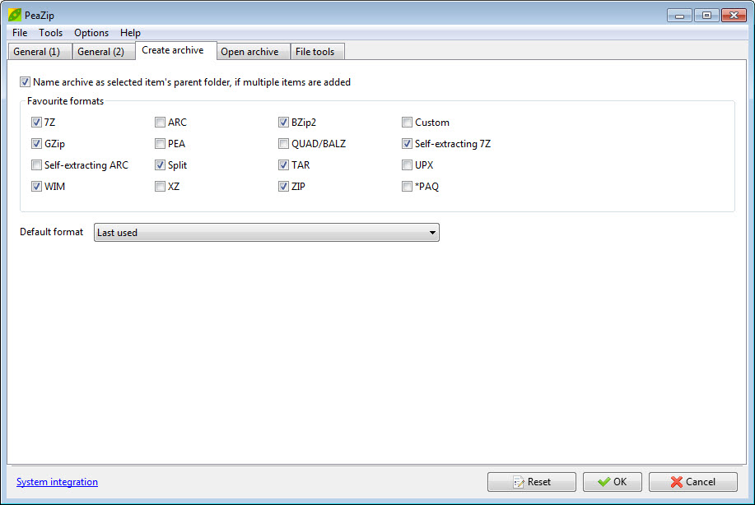Minimize the PeaZip window

pyautogui.click(x=679, y=16)
